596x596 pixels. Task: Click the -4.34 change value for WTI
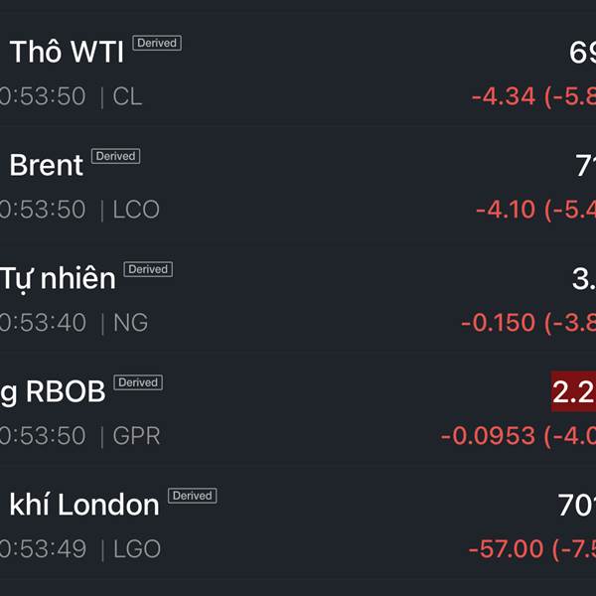tap(504, 96)
